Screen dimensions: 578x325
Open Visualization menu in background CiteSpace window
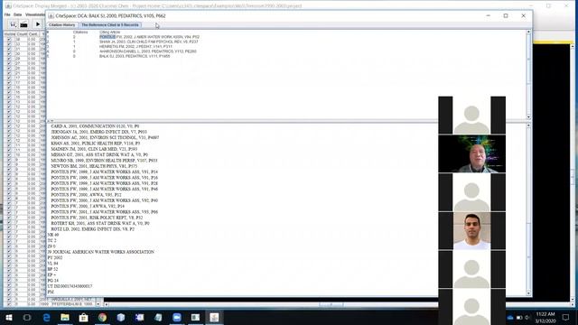35,14
